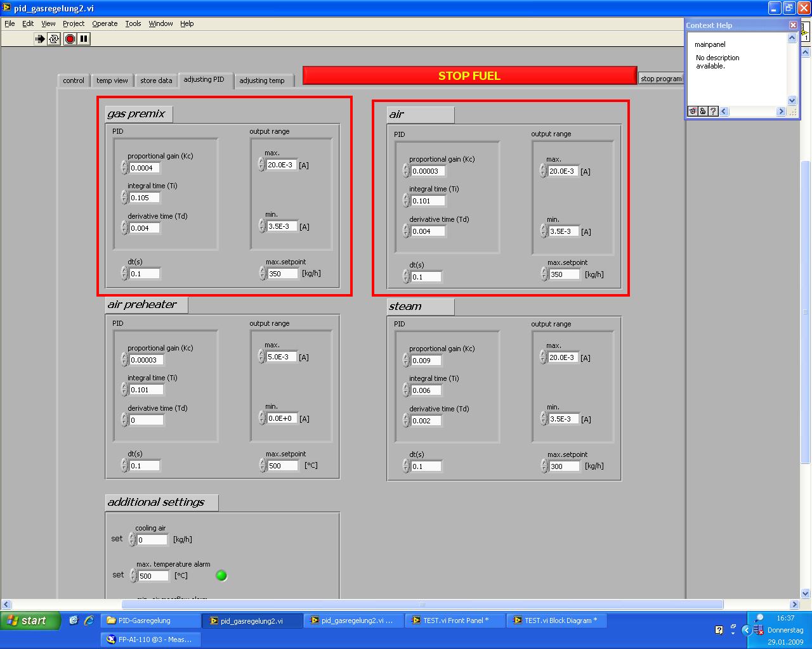Click the first quick launch icon beside Start
Screen dimensions: 812x649
tap(74, 620)
